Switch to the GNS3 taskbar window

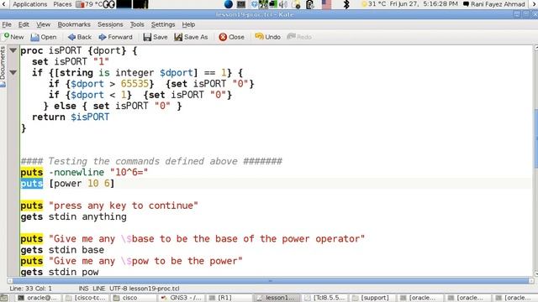[x=182, y=298]
